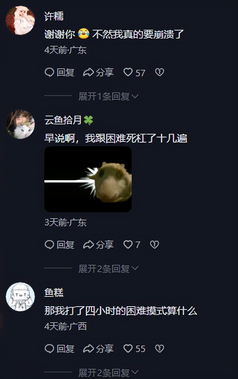This screenshot has width=238, height=379.
Task: Expand 展开2条回复 under 云鱼拾月's comment
Action: [108, 268]
